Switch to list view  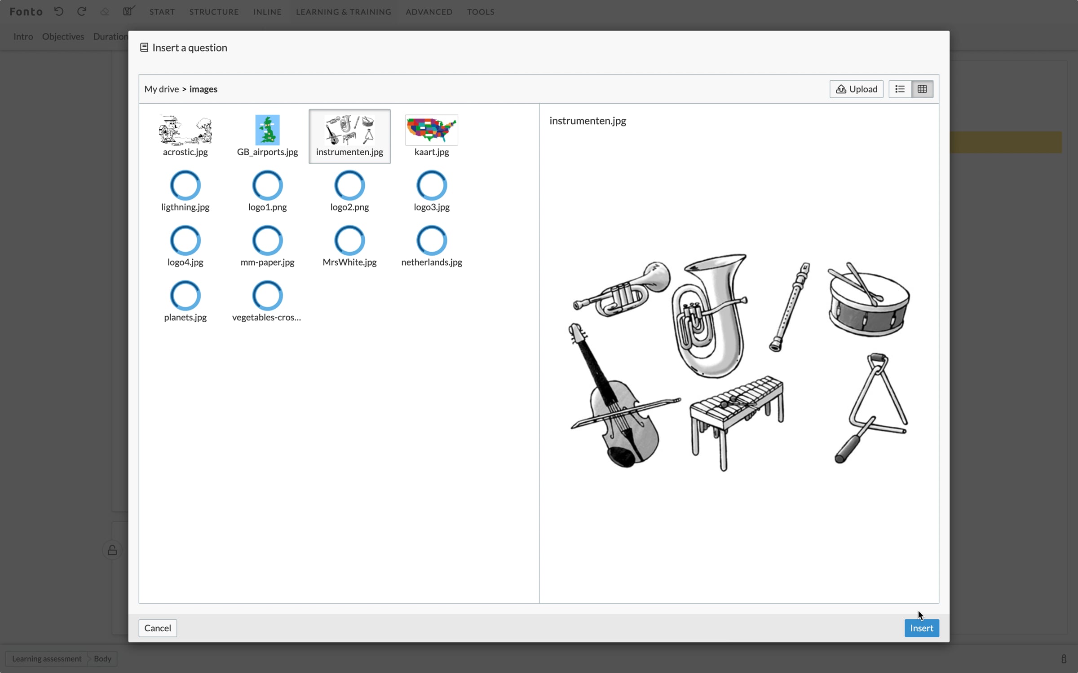coord(900,89)
